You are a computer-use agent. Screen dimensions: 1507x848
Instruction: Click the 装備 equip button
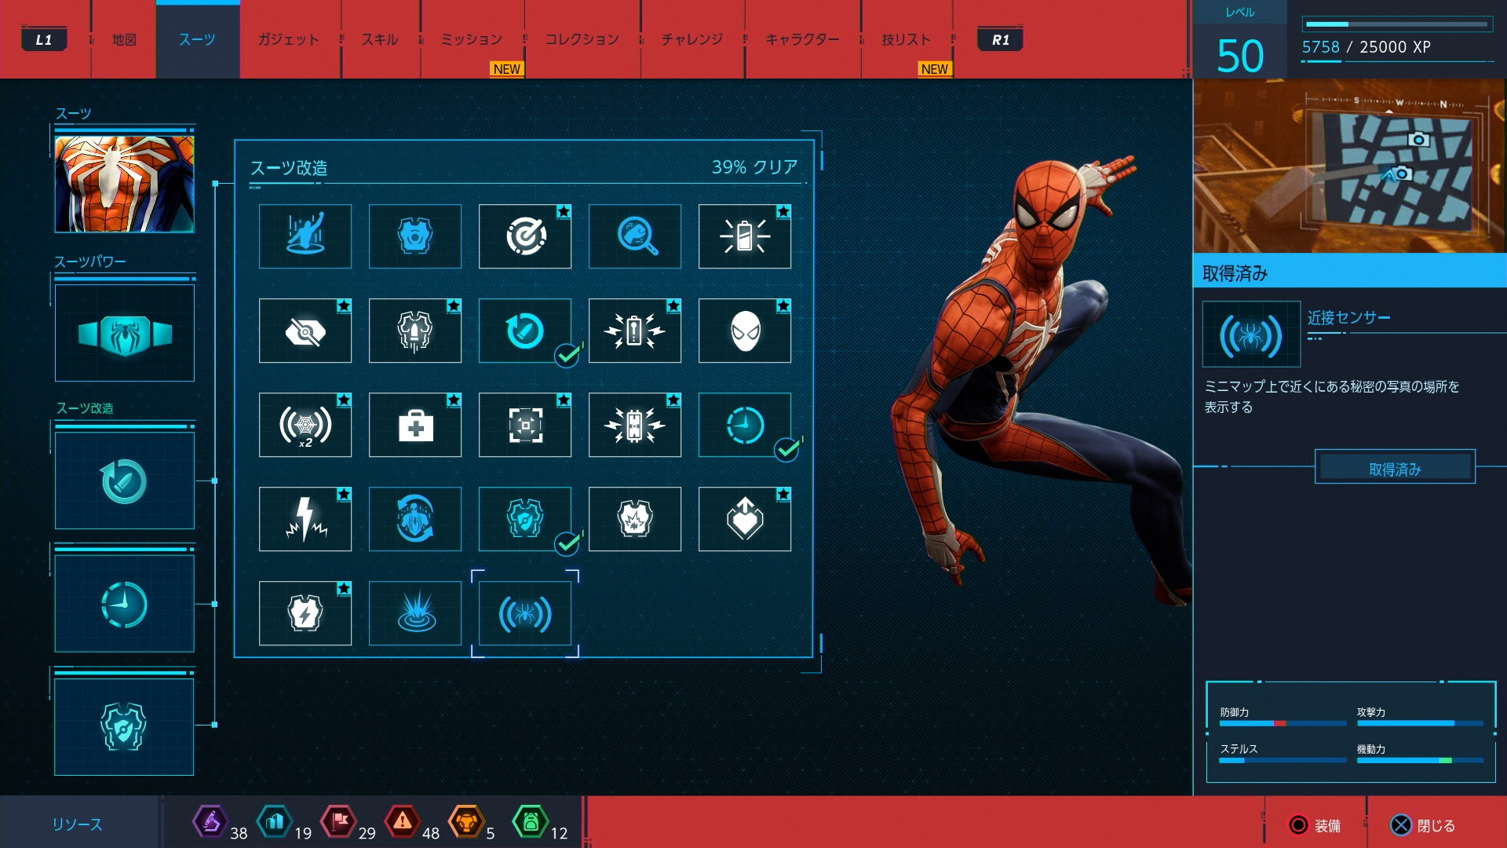(1315, 825)
